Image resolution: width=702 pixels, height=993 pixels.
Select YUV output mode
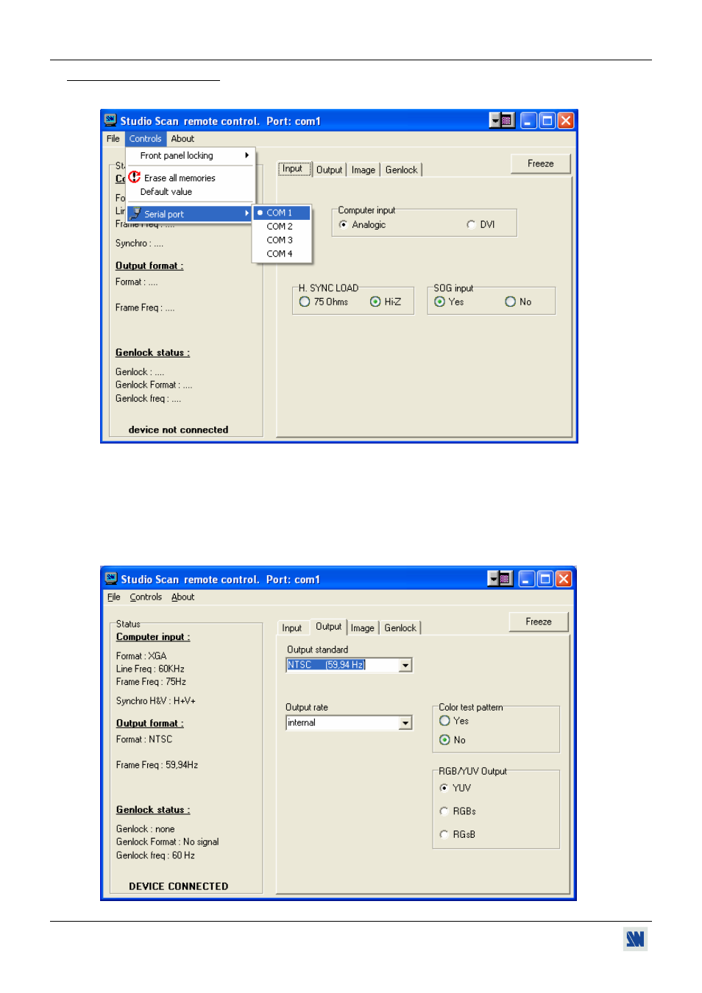[444, 788]
